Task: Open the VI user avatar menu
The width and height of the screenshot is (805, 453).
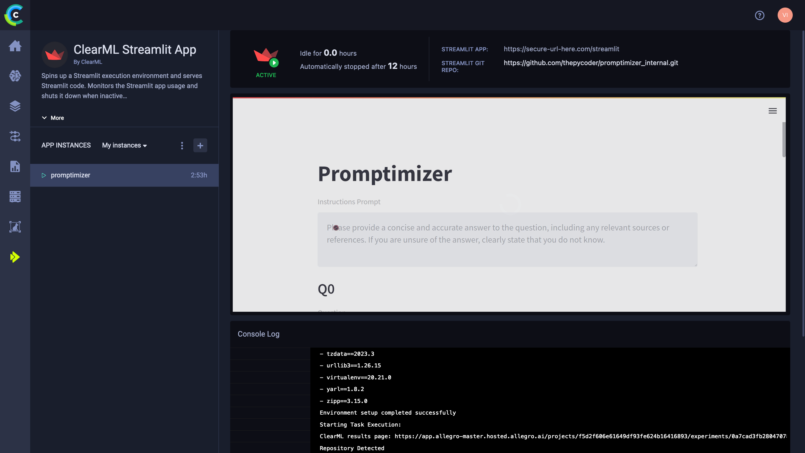Action: 785,15
